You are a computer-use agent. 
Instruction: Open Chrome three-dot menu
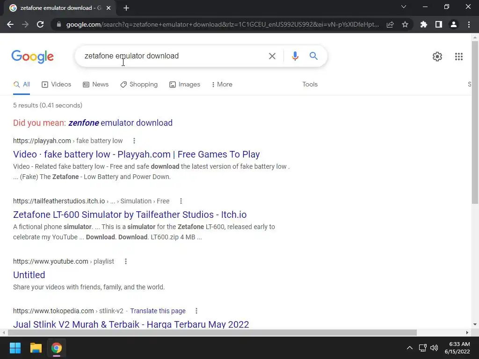point(469,24)
